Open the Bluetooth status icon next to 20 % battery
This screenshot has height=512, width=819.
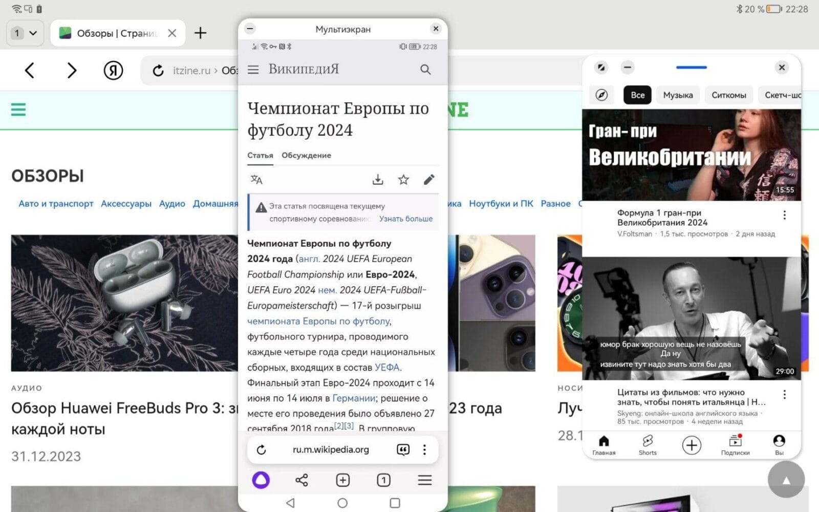tap(739, 9)
